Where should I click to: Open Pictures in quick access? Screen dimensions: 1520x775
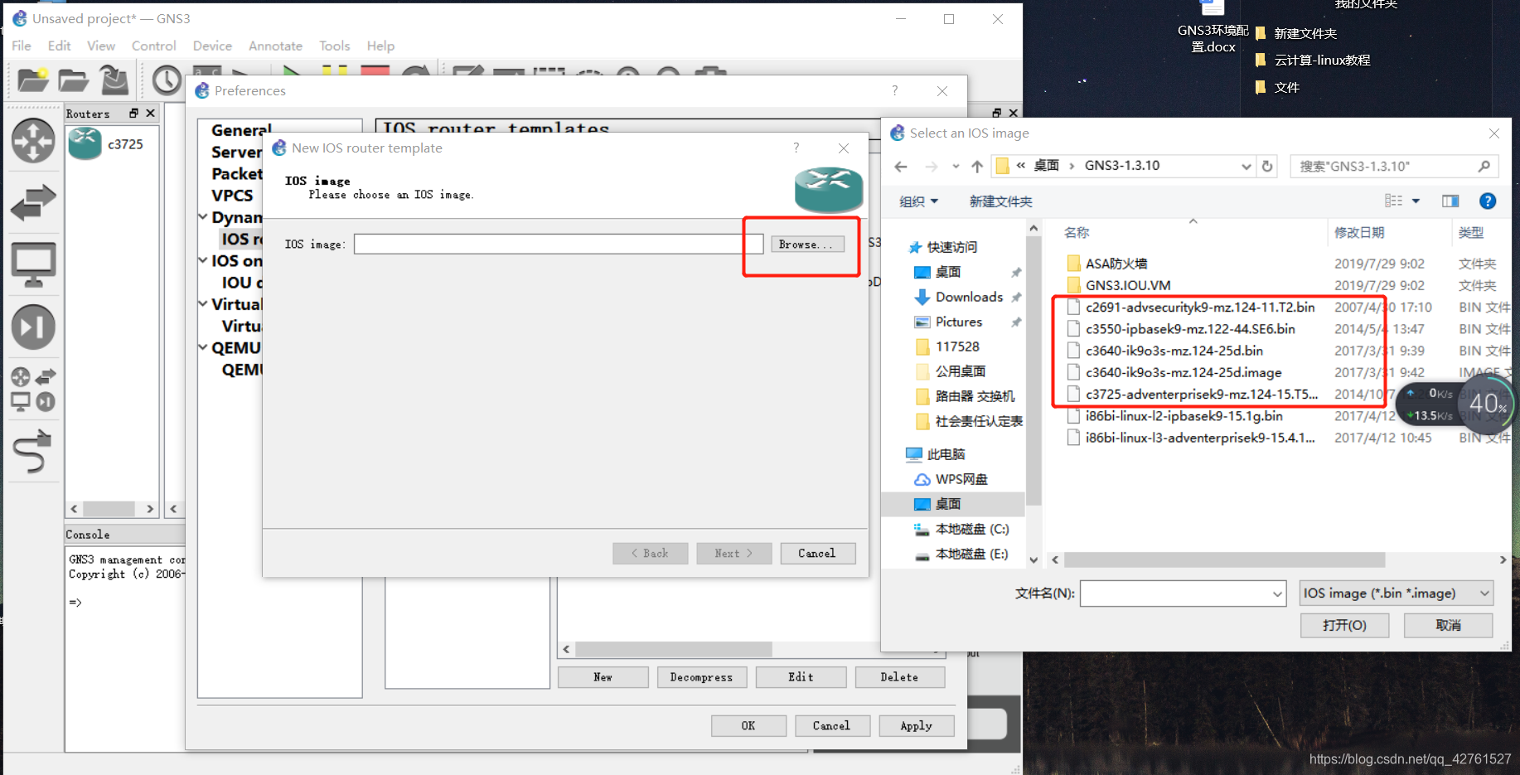959,322
